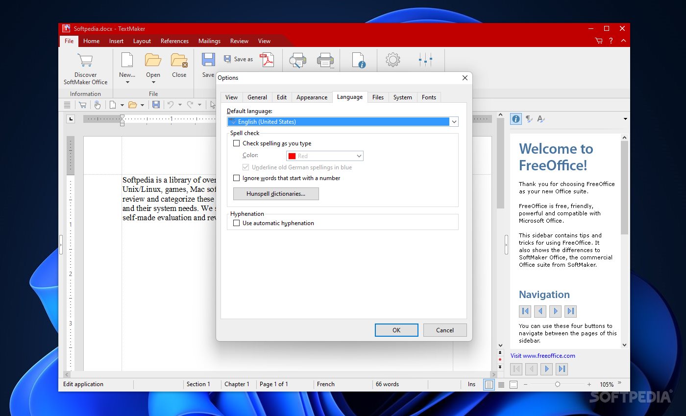Image resolution: width=686 pixels, height=416 pixels.
Task: Open the sidebar options dropdown arrow
Action: (x=625, y=119)
